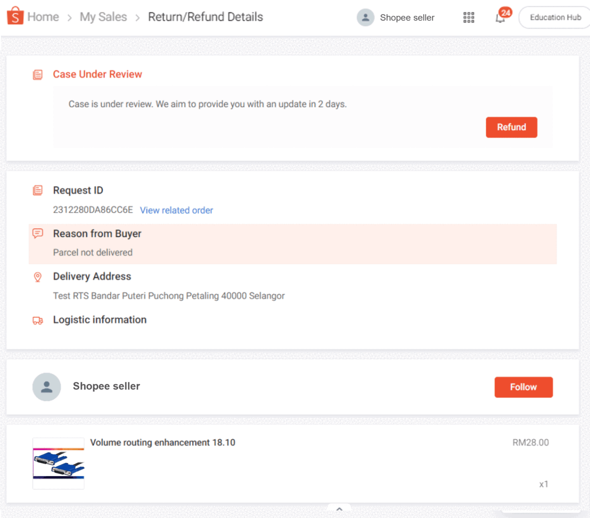Viewport: 590px width, 518px height.
Task: Click the Reason from Buyer speech bubble icon
Action: click(38, 234)
